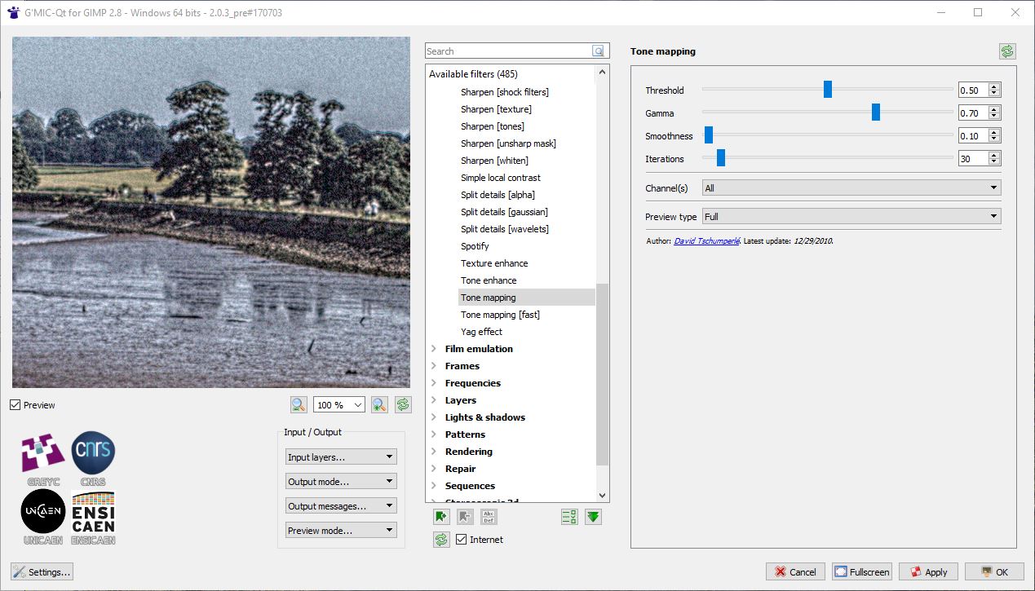The height and width of the screenshot is (591, 1035).
Task: Click the Gamma slider handle
Action: coord(876,112)
